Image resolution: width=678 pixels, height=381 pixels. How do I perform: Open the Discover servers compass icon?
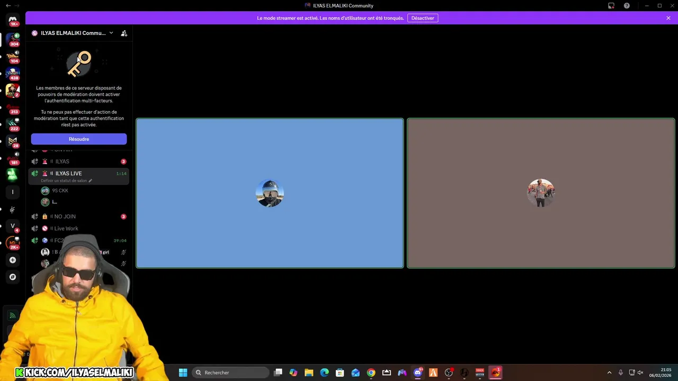click(13, 277)
